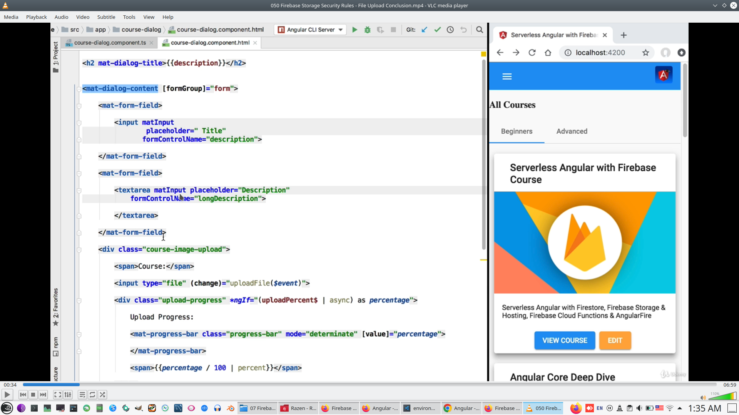Open extended settings equalizer icon
The image size is (739, 415).
[68, 395]
